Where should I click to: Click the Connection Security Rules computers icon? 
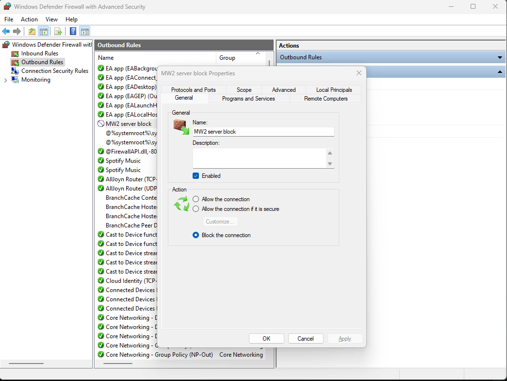pos(15,71)
